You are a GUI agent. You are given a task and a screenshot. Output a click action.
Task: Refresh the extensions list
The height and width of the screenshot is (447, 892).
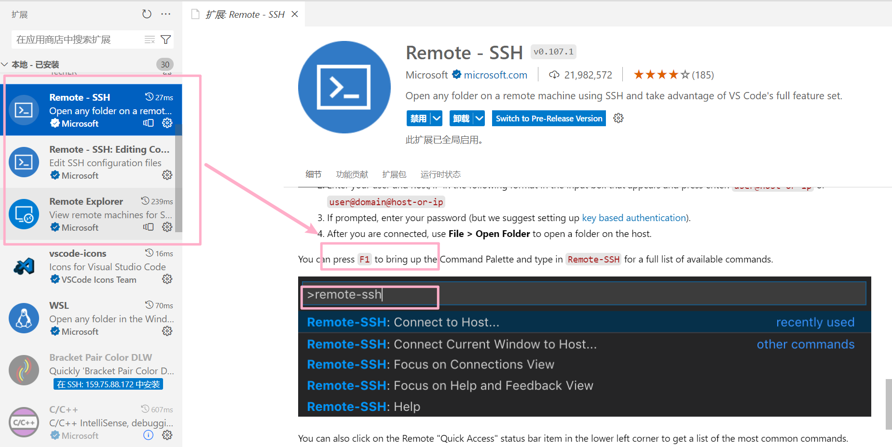pyautogui.click(x=147, y=14)
